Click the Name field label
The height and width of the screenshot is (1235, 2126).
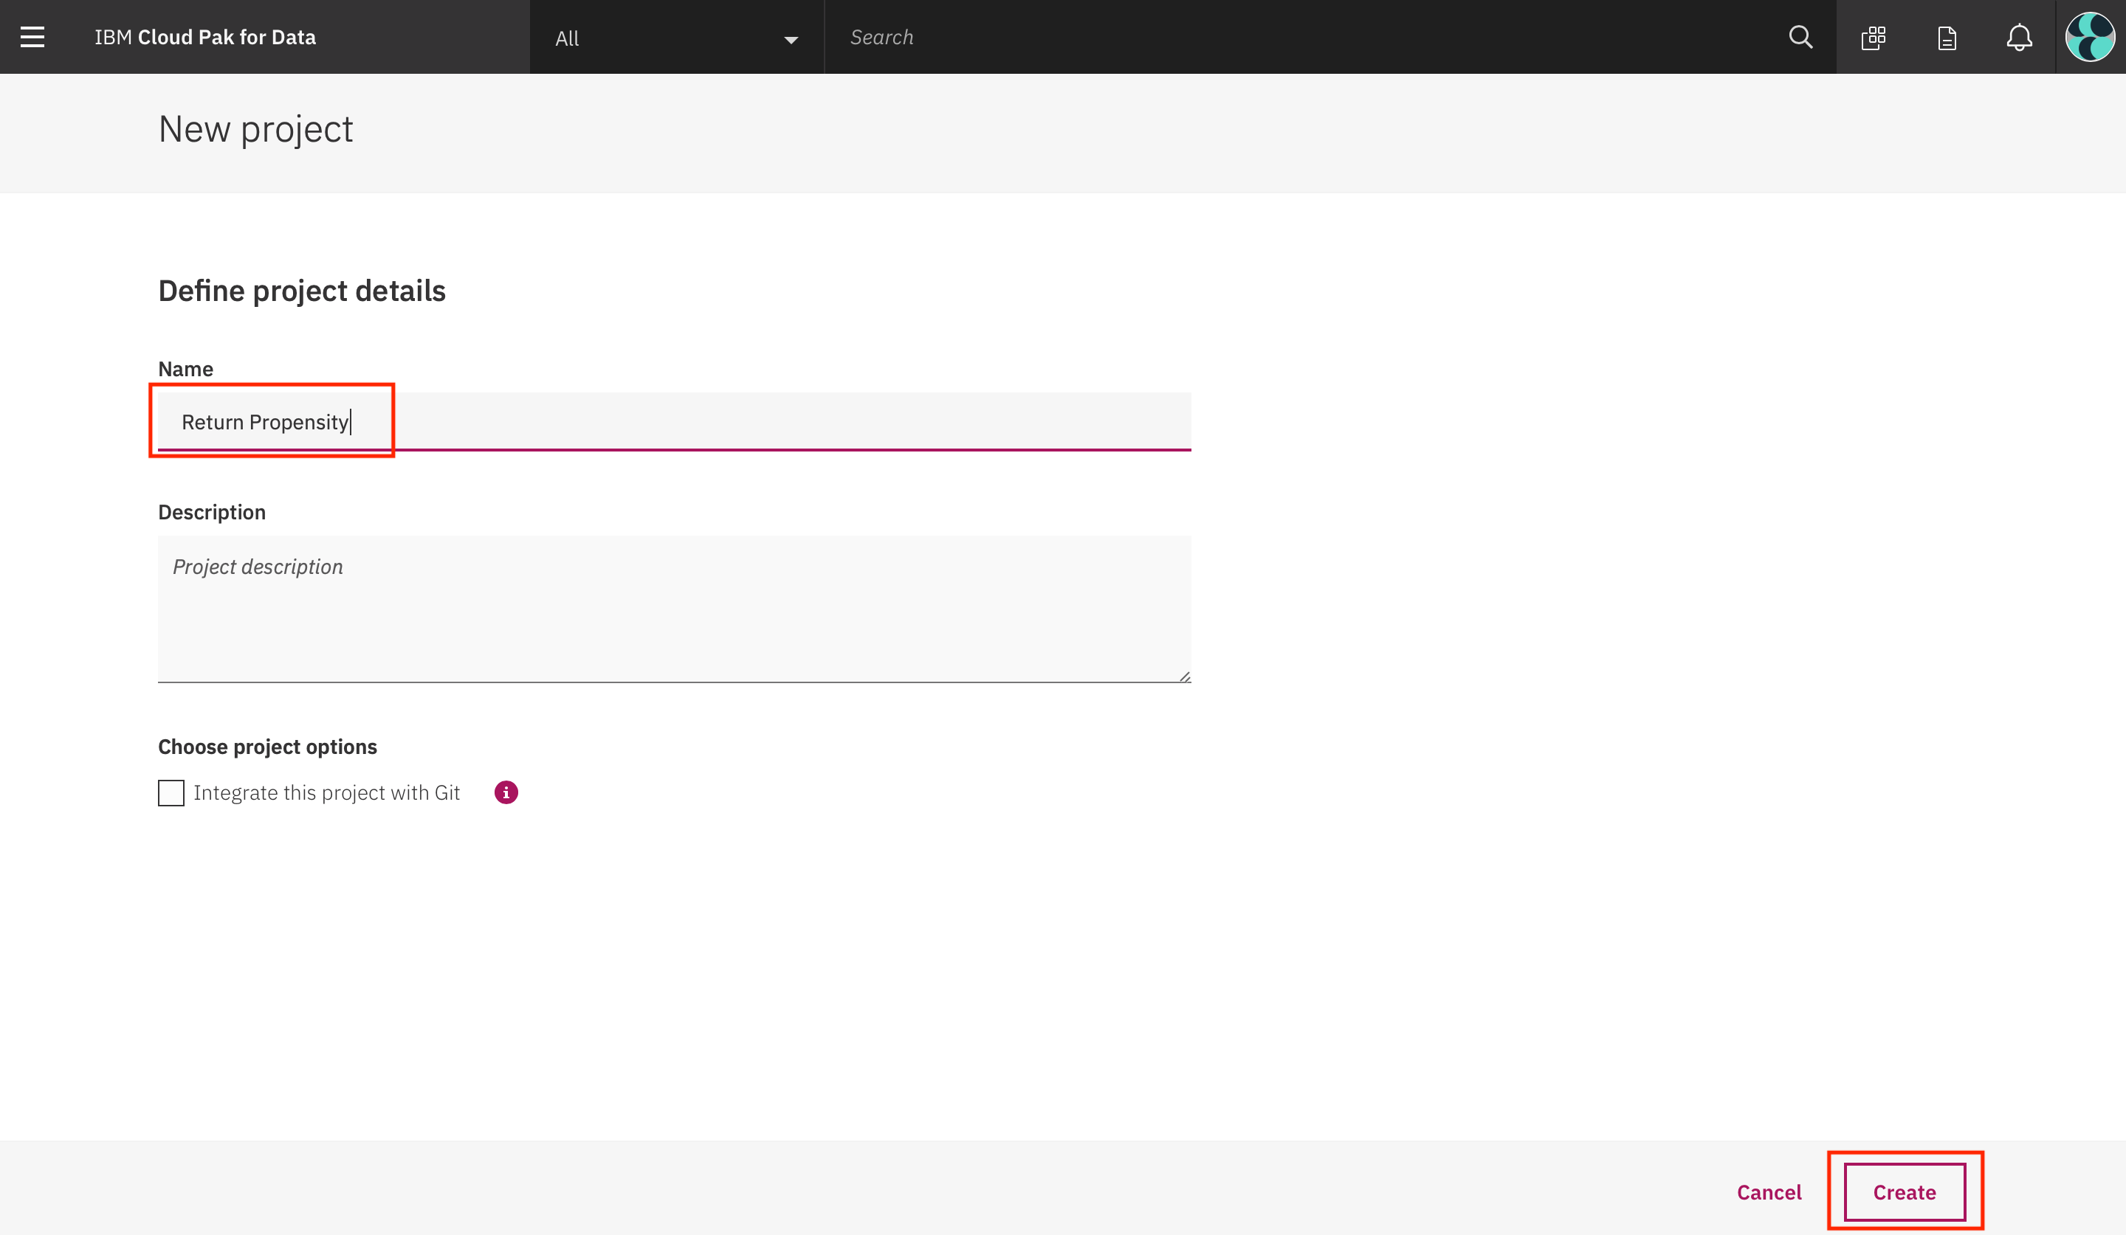[185, 368]
